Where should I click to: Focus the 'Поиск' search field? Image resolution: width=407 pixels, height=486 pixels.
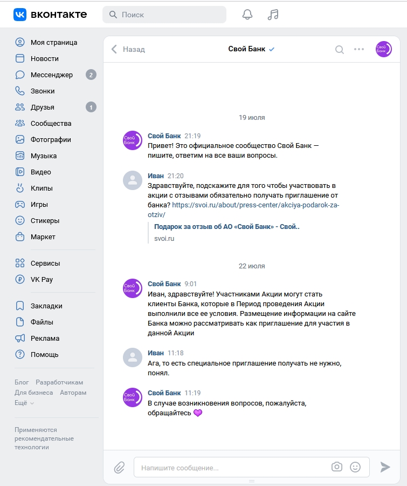pos(164,15)
